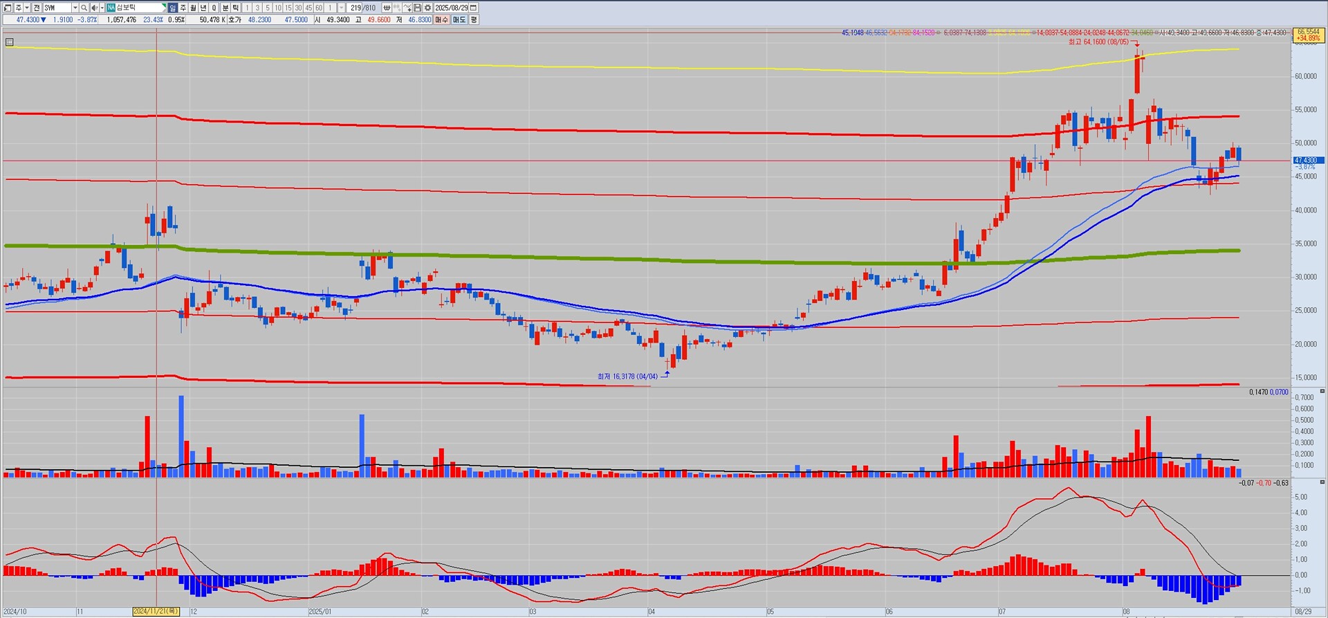Screen dimensions: 1328x618
Task: Open the calendar date picker icon
Action: pyautogui.click(x=473, y=8)
